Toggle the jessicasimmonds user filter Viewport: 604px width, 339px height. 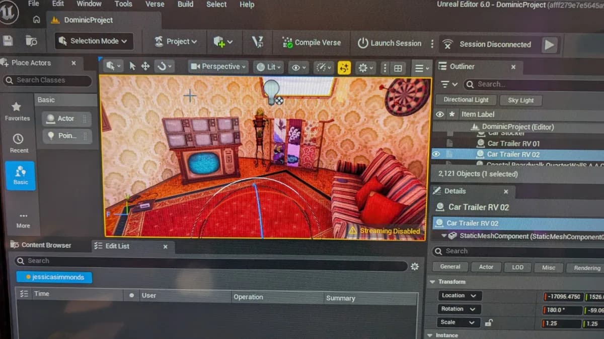tap(54, 277)
